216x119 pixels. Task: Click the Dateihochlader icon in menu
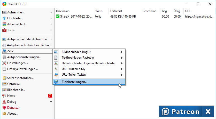point(56,63)
